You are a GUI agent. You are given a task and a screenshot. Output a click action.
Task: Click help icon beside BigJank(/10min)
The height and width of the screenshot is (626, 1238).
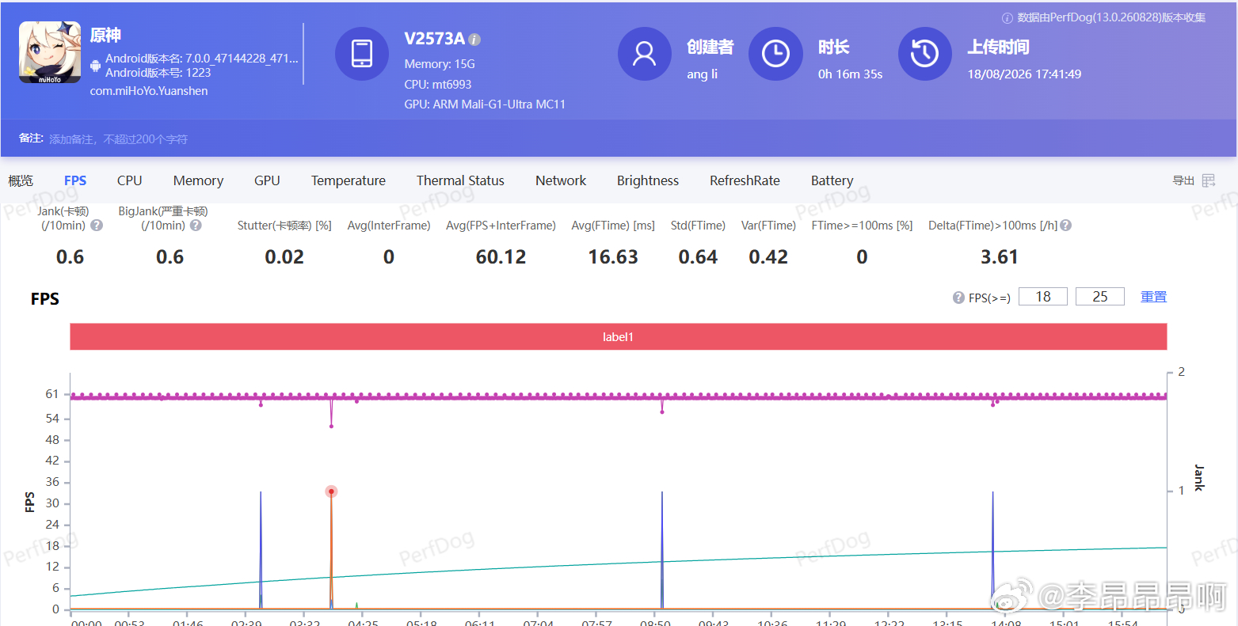[x=196, y=226]
